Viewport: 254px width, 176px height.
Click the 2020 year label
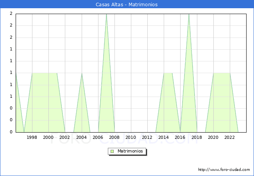tap(213, 137)
